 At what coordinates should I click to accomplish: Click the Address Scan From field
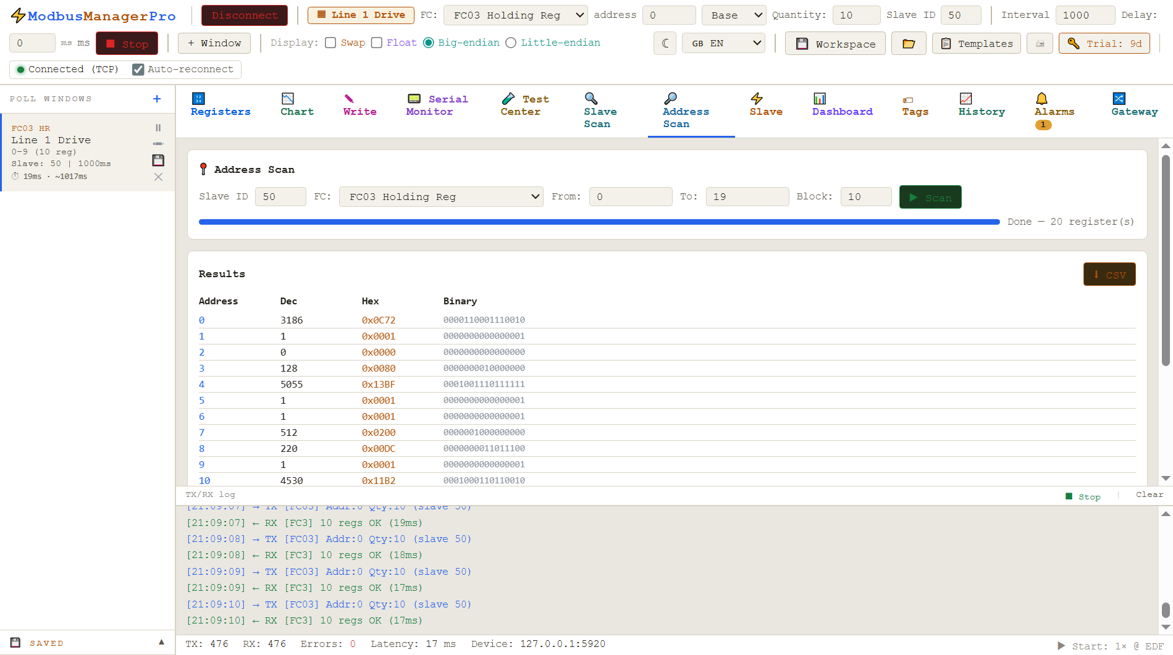631,197
